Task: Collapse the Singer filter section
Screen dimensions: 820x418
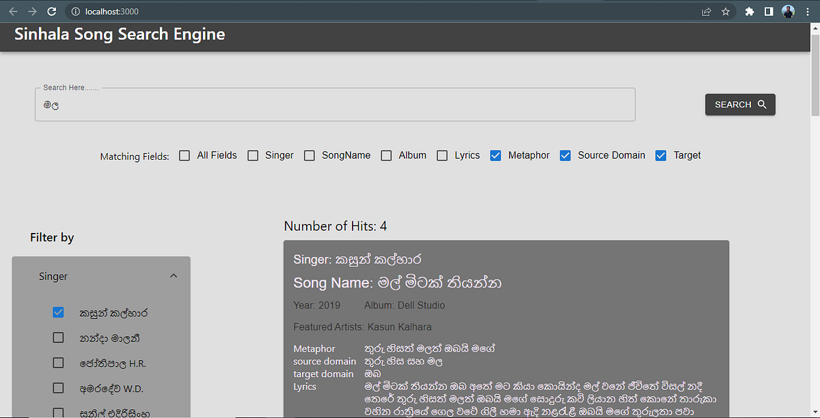Action: [x=174, y=275]
